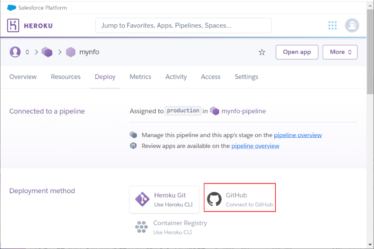Favorite the app with star icon

pos(262,52)
